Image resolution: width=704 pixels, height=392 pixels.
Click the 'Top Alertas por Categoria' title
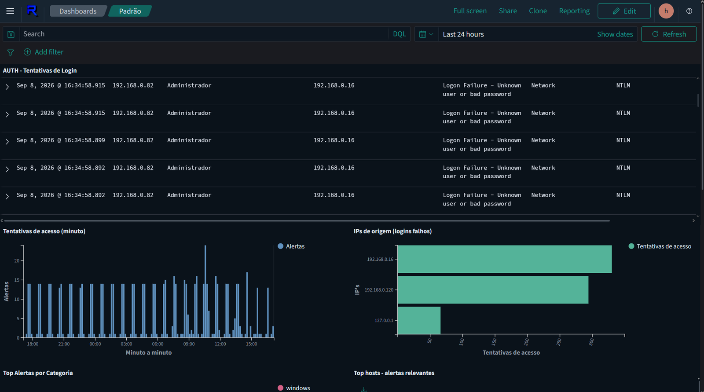(x=38, y=373)
